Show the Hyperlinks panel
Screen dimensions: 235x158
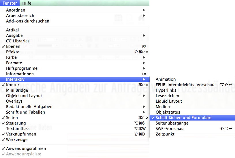point(166,90)
